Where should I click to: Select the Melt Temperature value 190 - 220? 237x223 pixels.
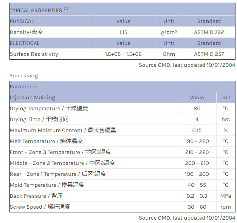197,141
